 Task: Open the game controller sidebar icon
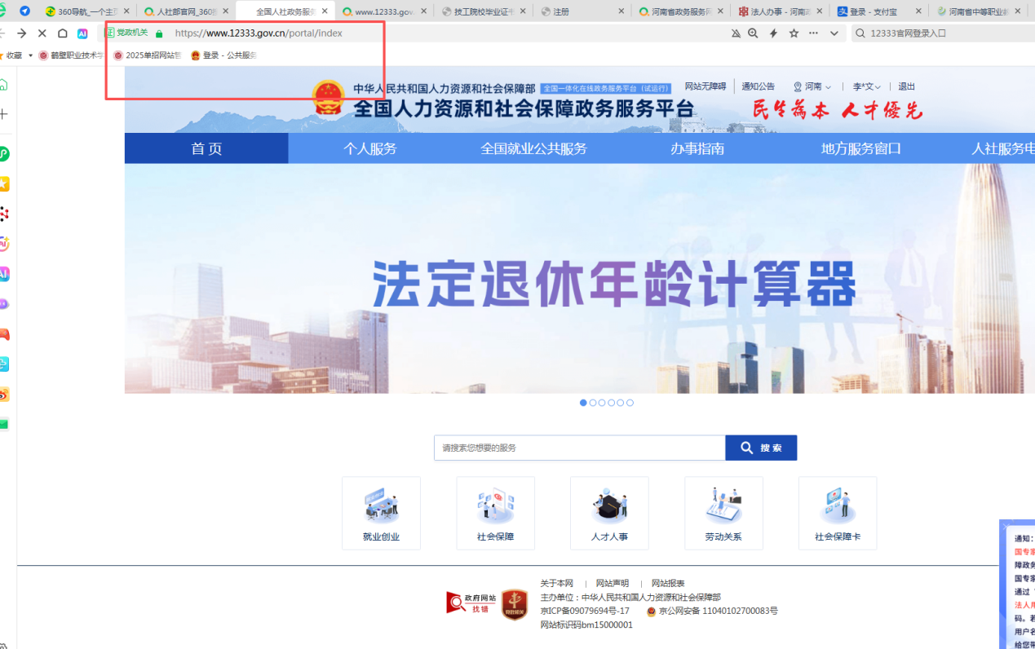pyautogui.click(x=4, y=334)
